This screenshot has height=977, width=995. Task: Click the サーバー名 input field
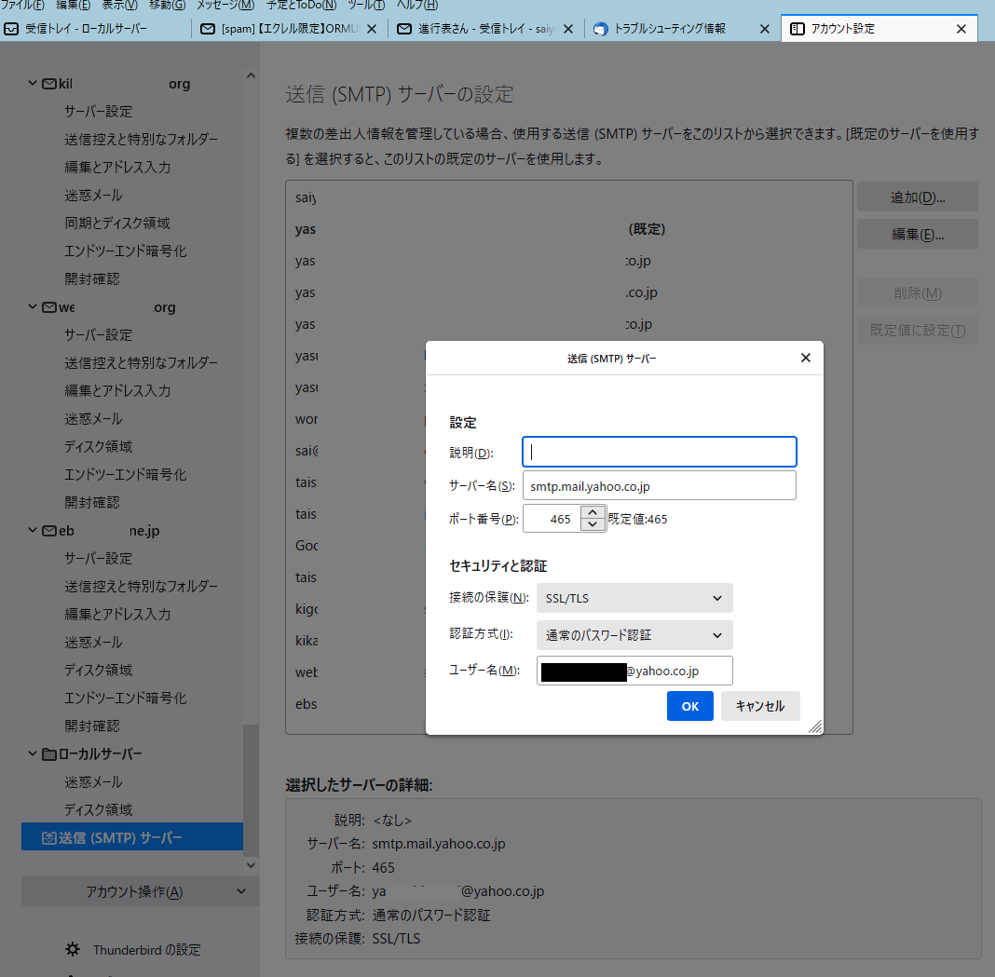[660, 486]
